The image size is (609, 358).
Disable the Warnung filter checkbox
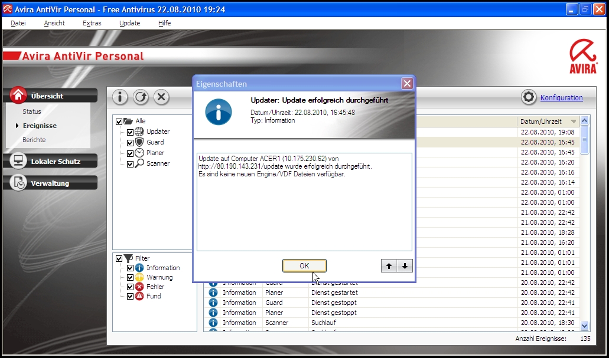pyautogui.click(x=131, y=277)
